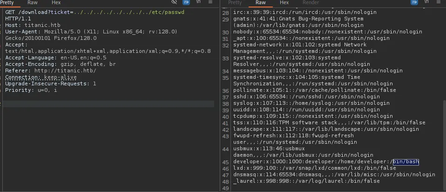Click highlighted bin/bash text in response
Viewport: 446px width, 192px height.
point(406,162)
